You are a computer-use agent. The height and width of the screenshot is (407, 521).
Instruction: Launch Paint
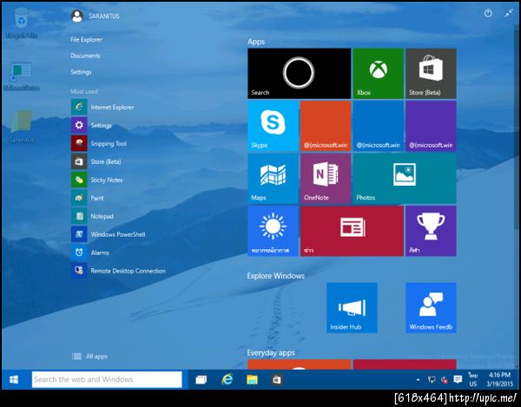click(88, 198)
